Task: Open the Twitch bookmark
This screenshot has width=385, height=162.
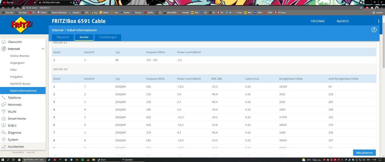Action: coord(42,12)
